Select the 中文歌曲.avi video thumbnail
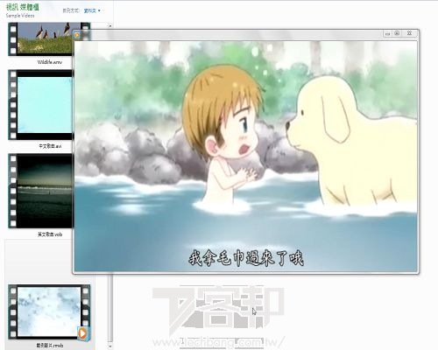Viewport: 438px width, 350px height. (x=41, y=105)
